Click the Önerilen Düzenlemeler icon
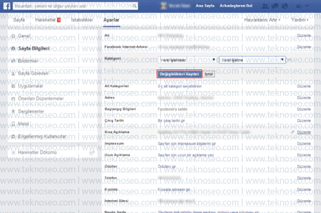Screen dimensions: 321x213 [13, 98]
